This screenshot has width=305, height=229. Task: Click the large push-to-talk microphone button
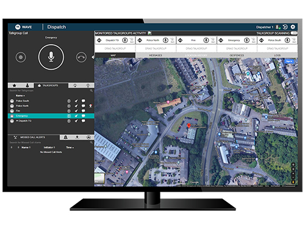[51, 57]
